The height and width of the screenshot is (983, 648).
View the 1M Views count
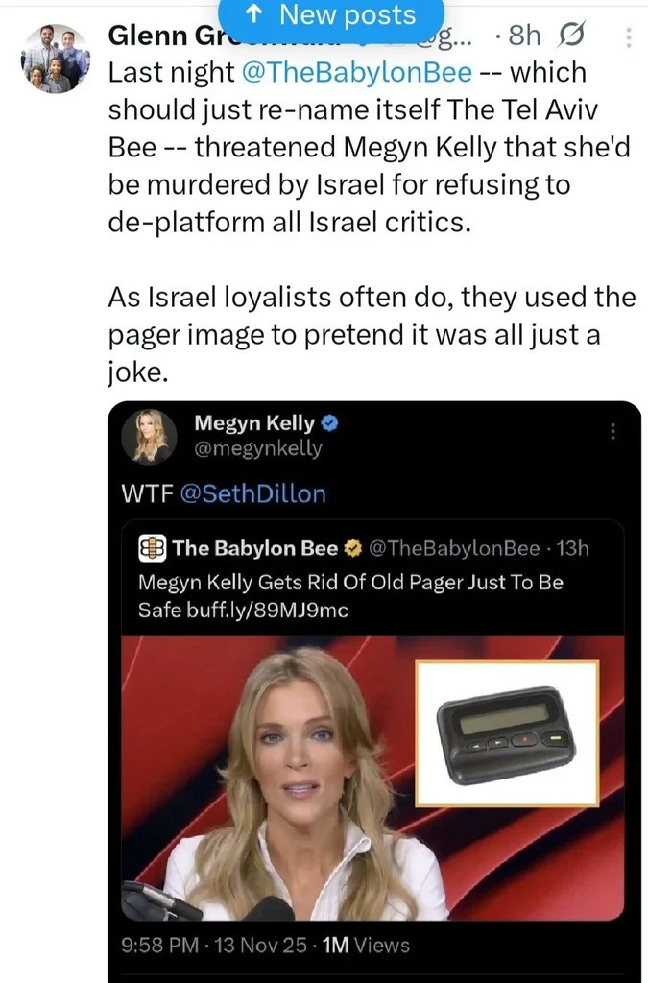click(366, 946)
